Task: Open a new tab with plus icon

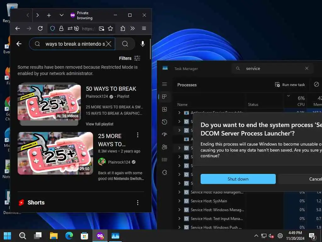Action: (x=49, y=15)
